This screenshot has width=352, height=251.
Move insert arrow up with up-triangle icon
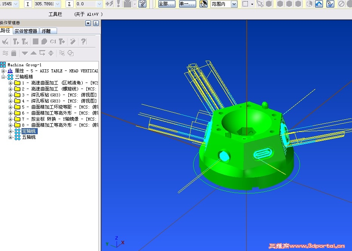pos(34,53)
